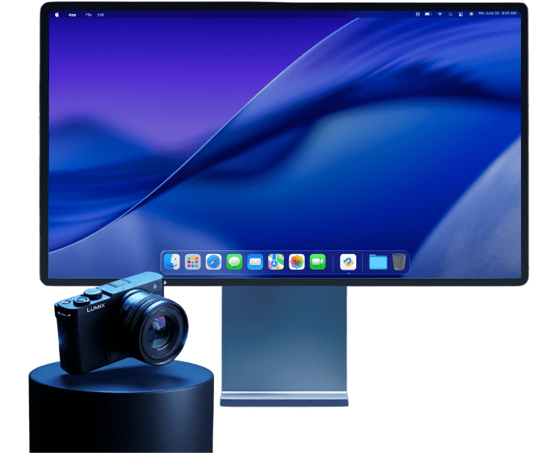This screenshot has height=453, width=559.
Task: Open the Mail app in the Dock
Action: [255, 262]
